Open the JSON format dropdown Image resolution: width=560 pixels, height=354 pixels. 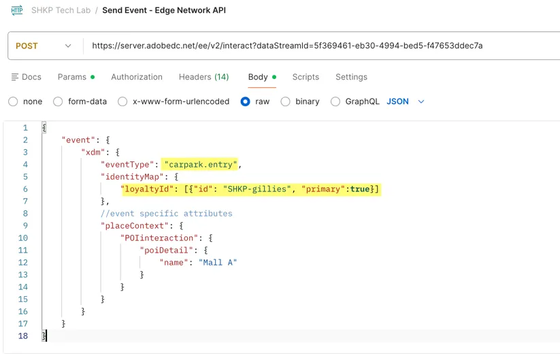406,101
